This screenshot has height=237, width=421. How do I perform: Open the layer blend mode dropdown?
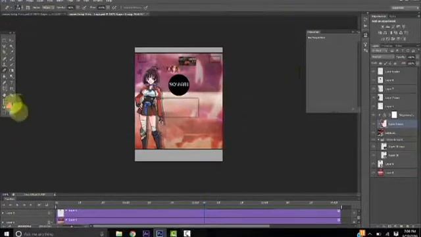[383, 57]
